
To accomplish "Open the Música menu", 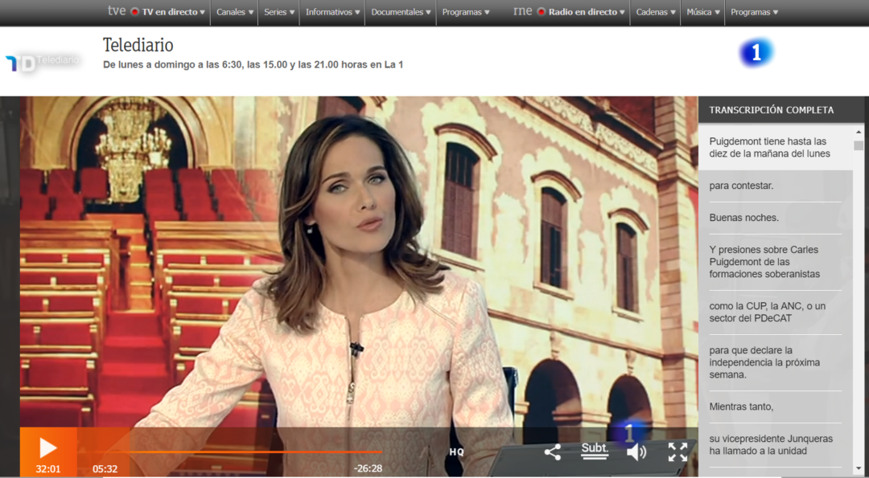I will (x=703, y=12).
